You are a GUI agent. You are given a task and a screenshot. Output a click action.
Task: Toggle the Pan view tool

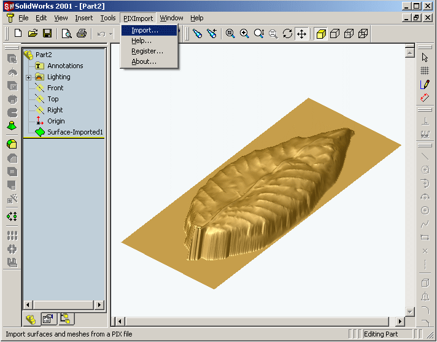(301, 34)
